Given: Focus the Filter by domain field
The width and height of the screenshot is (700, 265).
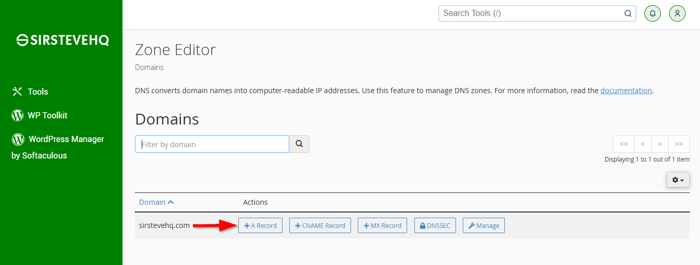Looking at the screenshot, I should point(212,144).
